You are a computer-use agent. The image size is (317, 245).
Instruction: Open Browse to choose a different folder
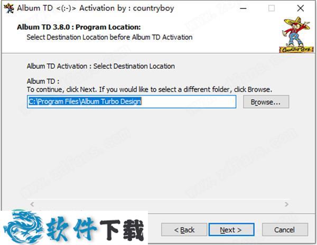(x=266, y=102)
